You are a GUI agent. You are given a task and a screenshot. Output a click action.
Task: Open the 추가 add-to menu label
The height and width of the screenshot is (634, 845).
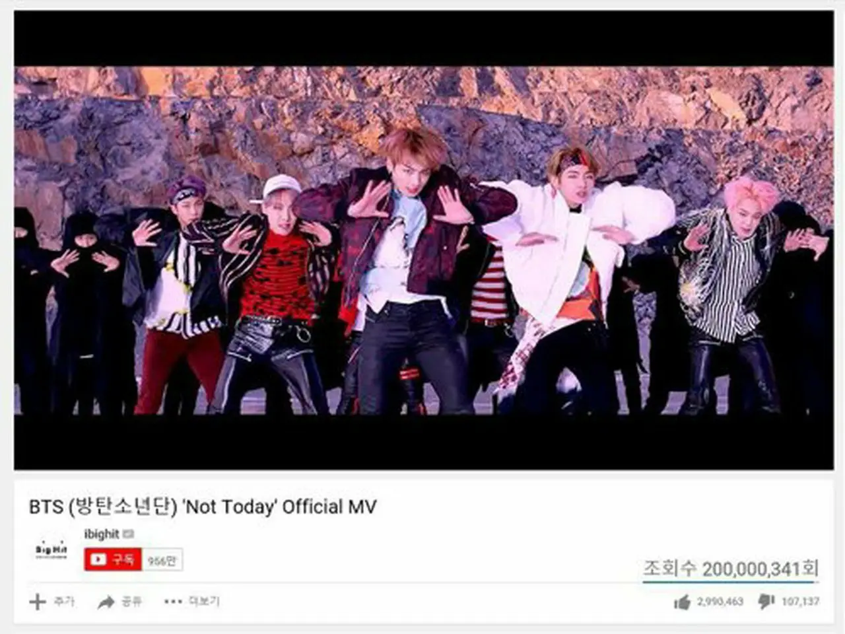click(64, 602)
